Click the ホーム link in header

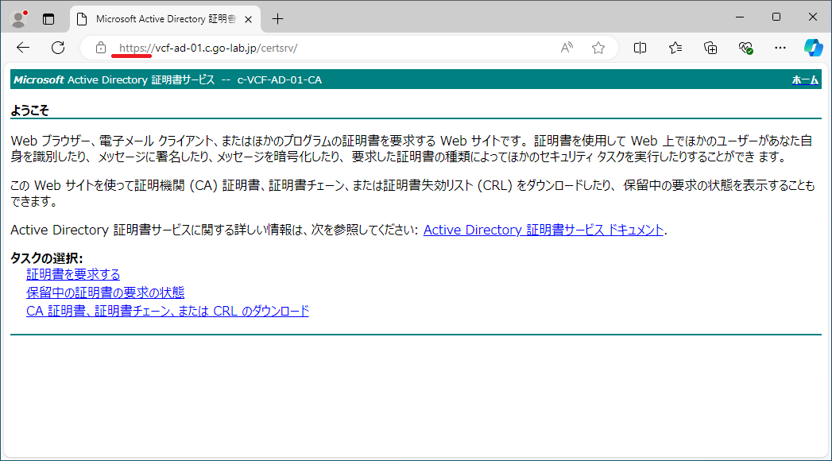[805, 80]
